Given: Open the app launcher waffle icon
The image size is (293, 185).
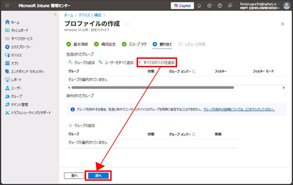Looking at the screenshot, I should (7, 6).
